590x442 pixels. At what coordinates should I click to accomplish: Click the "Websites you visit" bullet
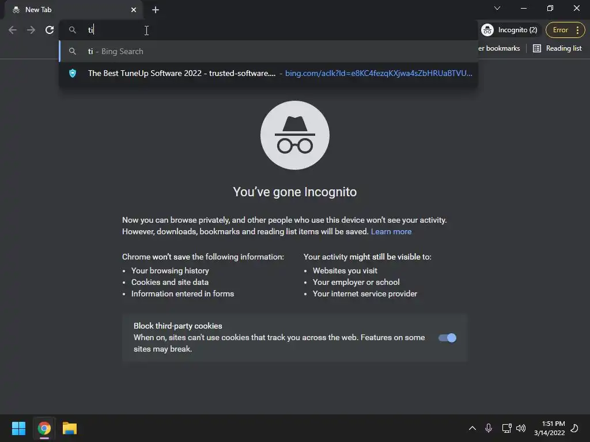345,270
